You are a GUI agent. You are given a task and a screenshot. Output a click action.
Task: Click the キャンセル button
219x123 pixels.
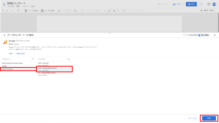[192, 118]
